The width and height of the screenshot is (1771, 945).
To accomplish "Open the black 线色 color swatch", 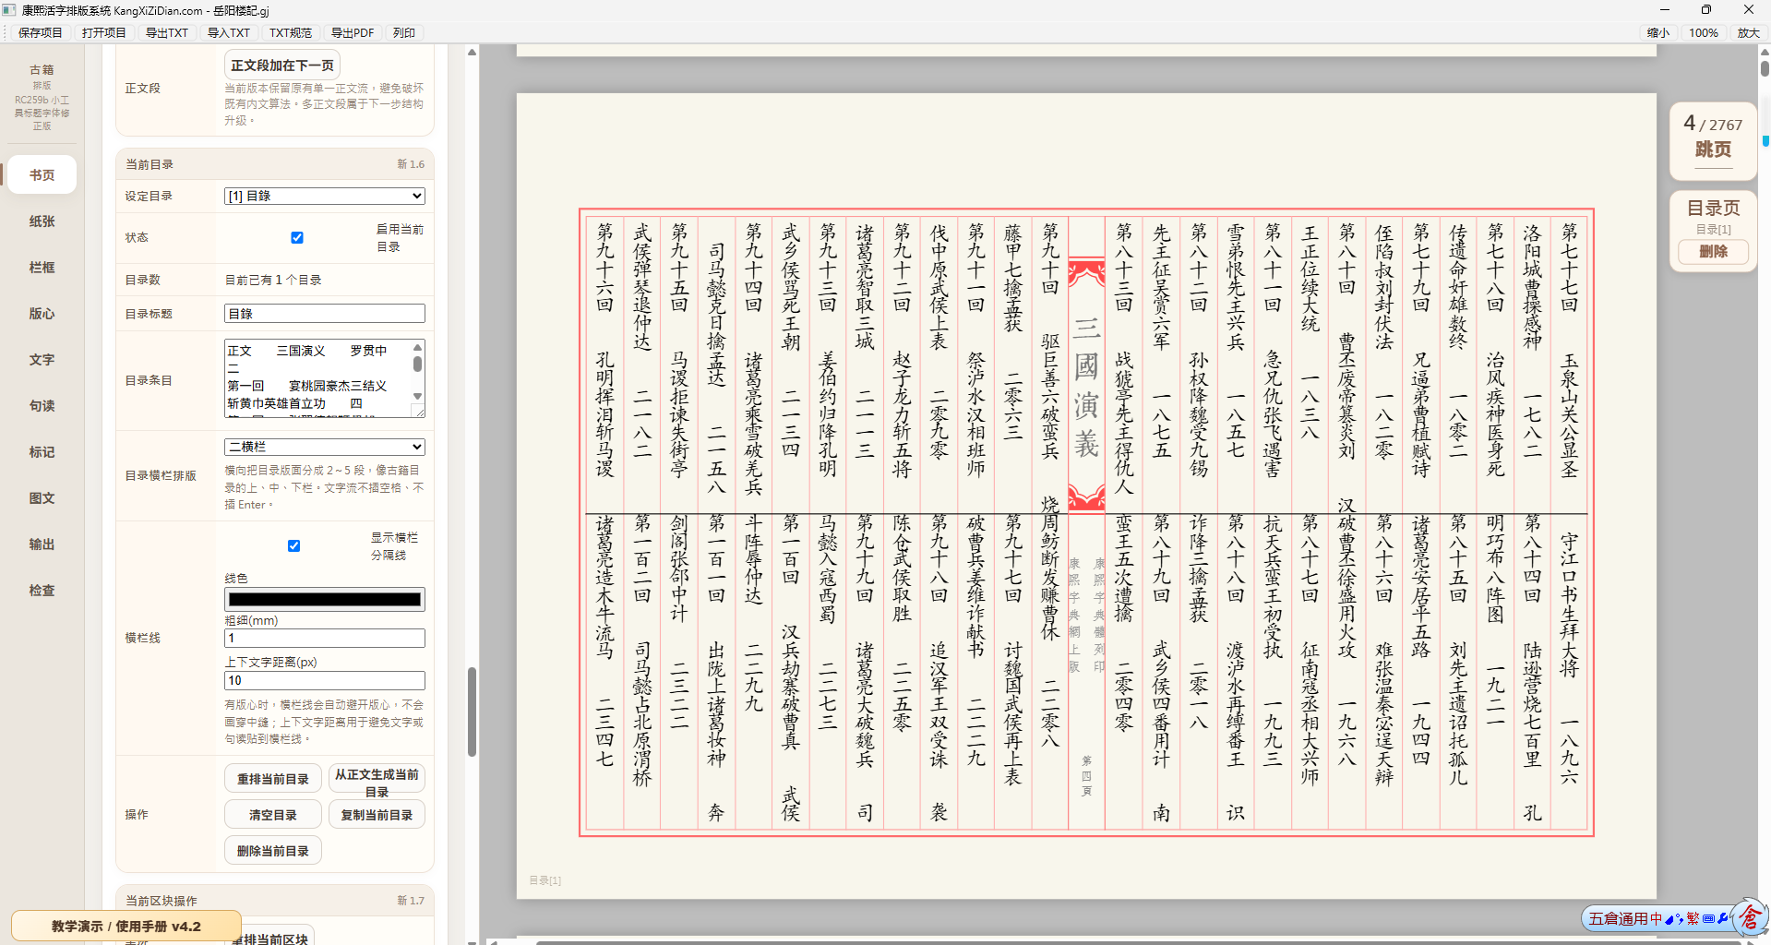I will coord(325,599).
